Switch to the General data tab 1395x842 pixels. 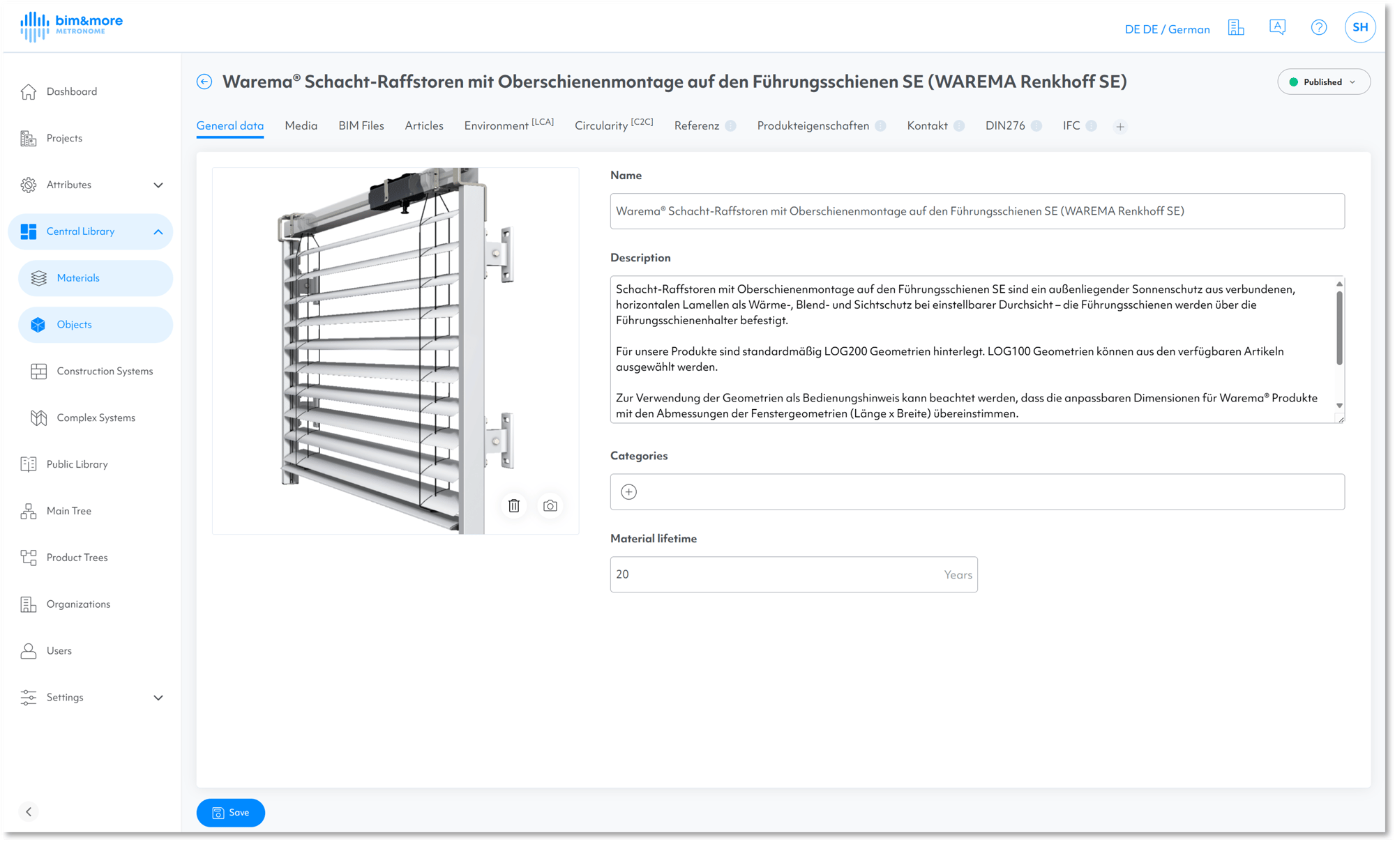coord(229,126)
